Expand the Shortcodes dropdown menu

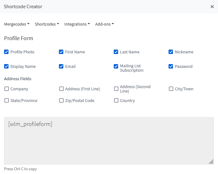click(x=47, y=24)
